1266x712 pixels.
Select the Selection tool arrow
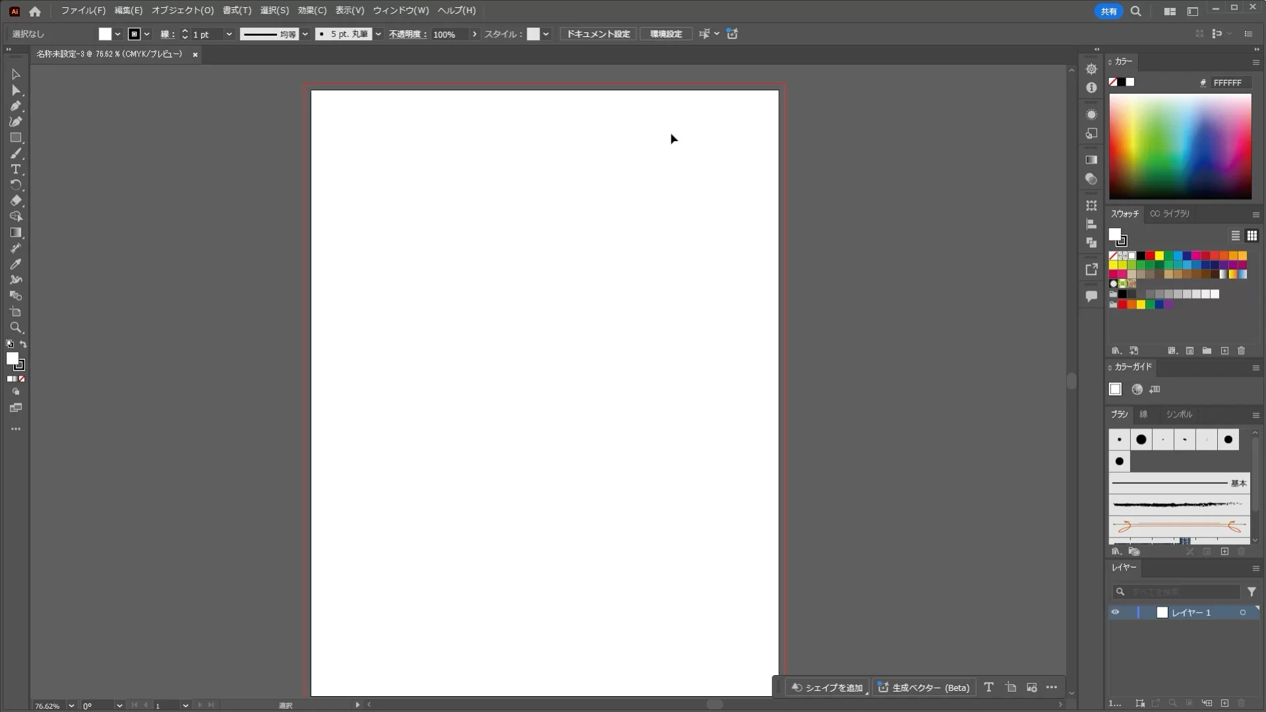(x=16, y=74)
